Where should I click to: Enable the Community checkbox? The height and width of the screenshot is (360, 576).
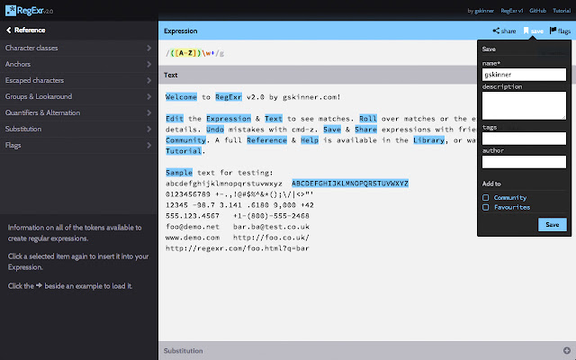[486, 198]
